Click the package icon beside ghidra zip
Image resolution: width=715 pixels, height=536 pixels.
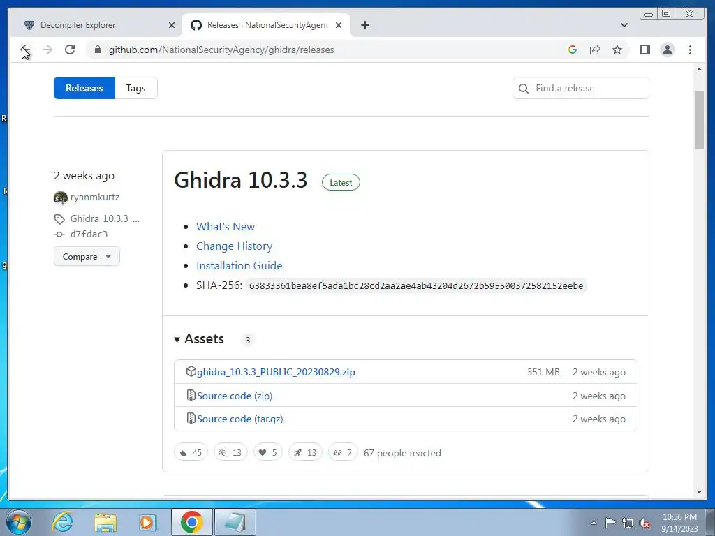[x=191, y=371]
